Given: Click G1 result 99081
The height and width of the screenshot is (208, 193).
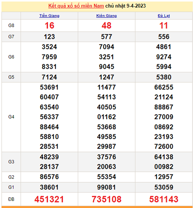Looking at the screenshot, I should point(106,187).
